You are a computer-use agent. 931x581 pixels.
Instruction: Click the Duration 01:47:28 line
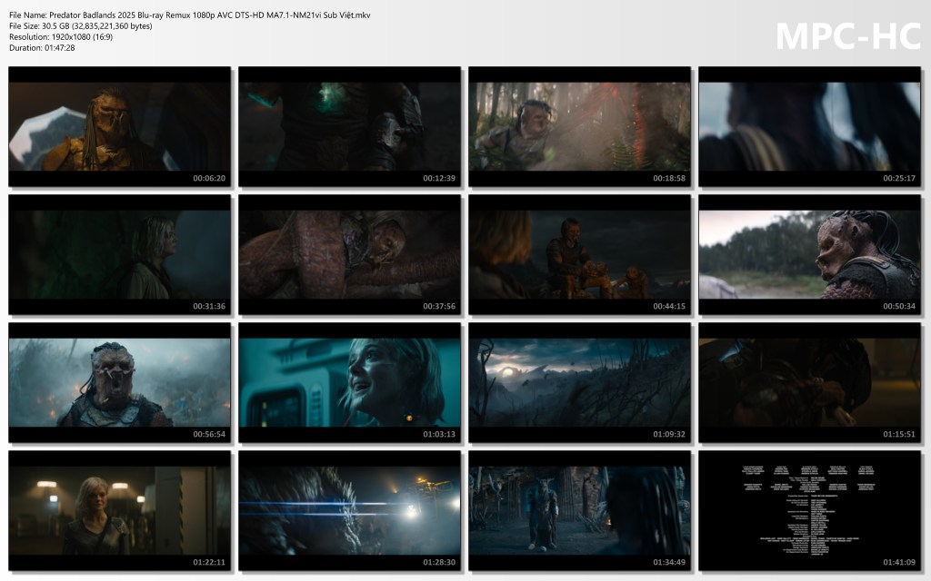[x=42, y=48]
